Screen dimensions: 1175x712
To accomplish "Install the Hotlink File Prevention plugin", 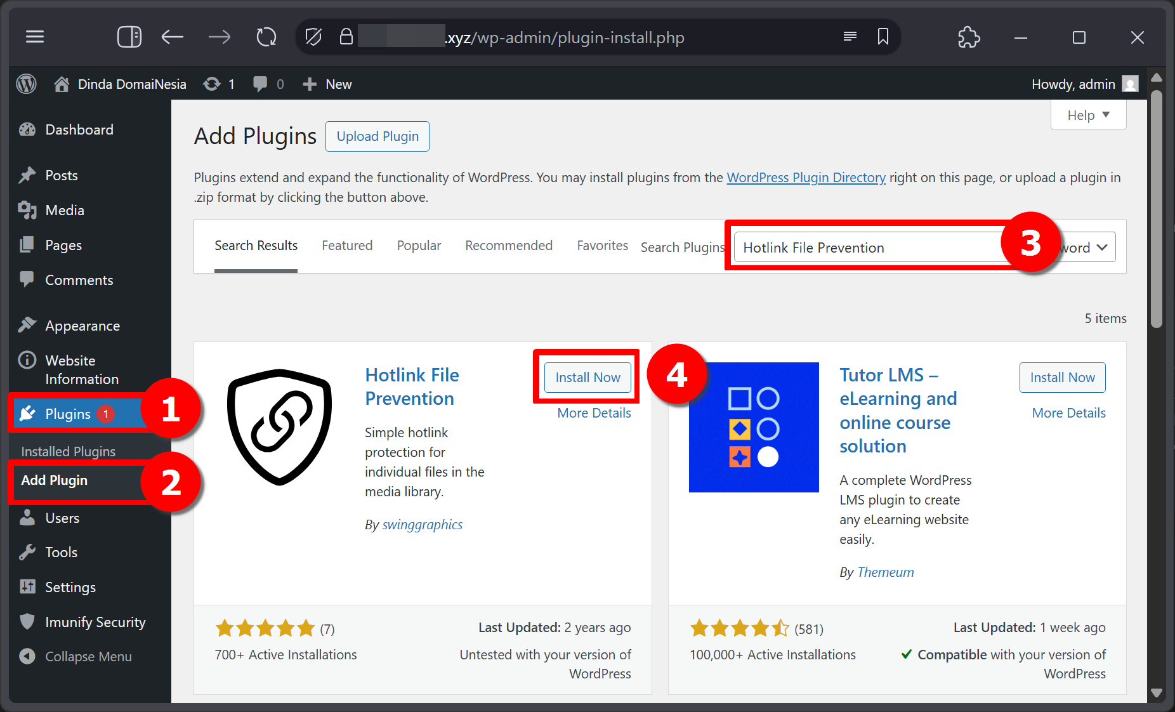I will click(587, 378).
